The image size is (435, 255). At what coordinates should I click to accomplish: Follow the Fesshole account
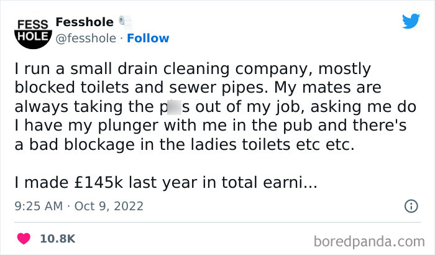[x=148, y=39]
